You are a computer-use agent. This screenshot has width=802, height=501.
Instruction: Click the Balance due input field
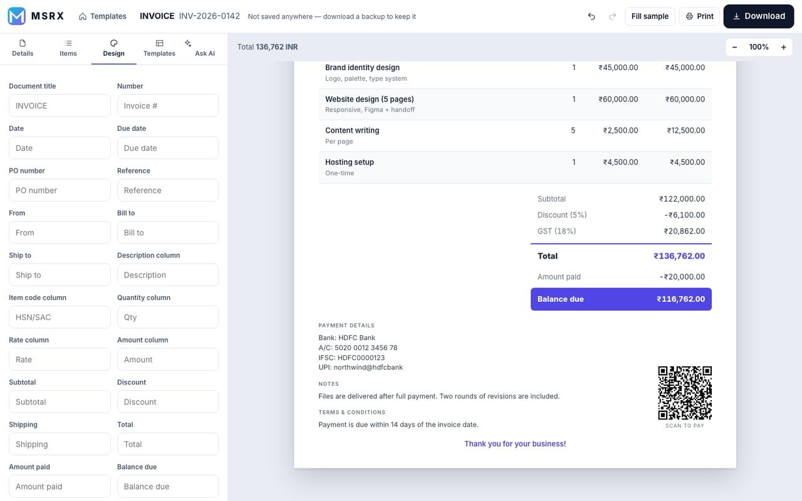coord(168,486)
